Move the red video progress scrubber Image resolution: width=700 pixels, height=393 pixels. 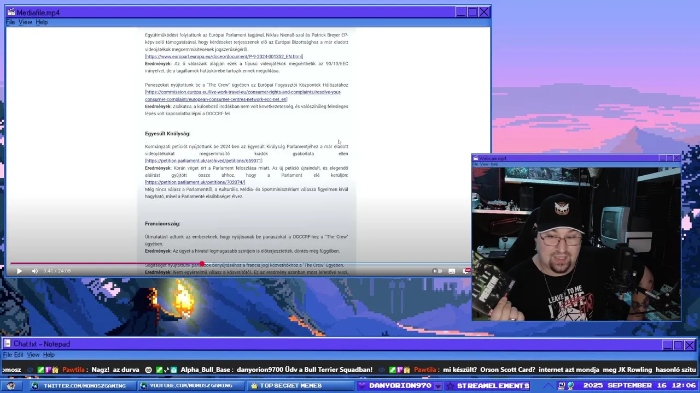tap(202, 264)
